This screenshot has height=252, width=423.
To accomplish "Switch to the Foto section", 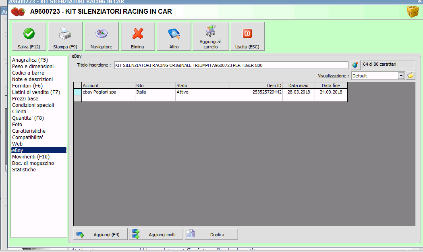I will (17, 125).
